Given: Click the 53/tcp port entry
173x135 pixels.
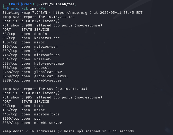Looking at the screenshot, I should pyautogui.click(x=9, y=34).
